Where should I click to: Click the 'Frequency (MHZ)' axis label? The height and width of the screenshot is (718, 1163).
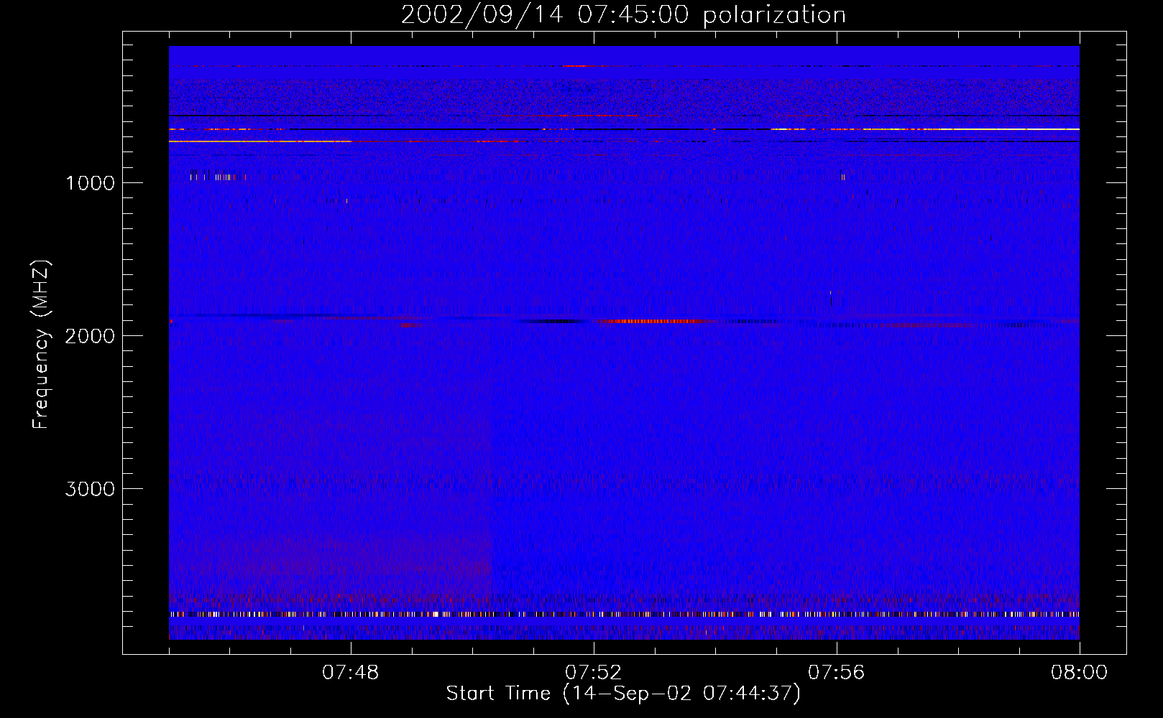(41, 345)
